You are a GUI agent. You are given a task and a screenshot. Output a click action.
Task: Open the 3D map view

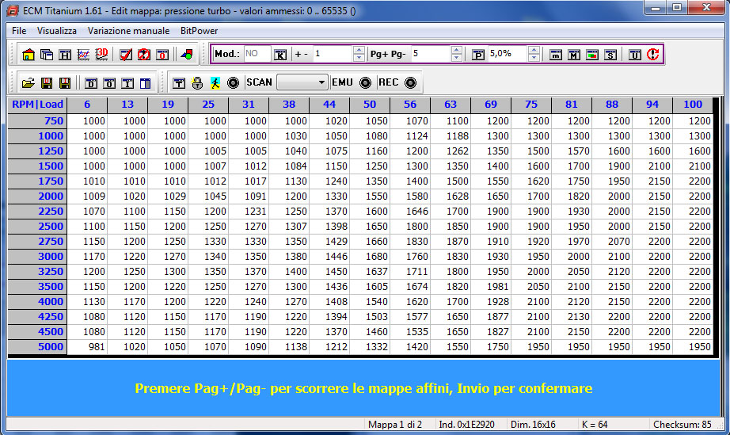[101, 55]
